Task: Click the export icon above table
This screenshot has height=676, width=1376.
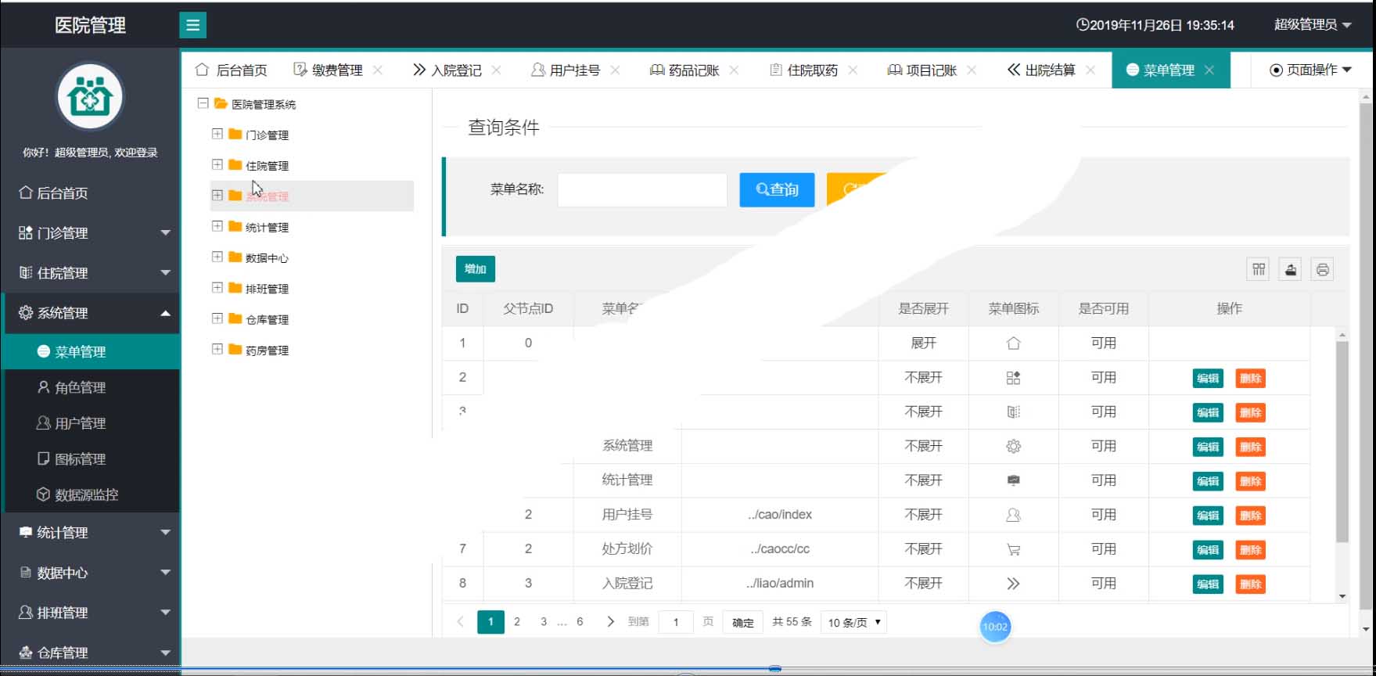Action: [1290, 269]
